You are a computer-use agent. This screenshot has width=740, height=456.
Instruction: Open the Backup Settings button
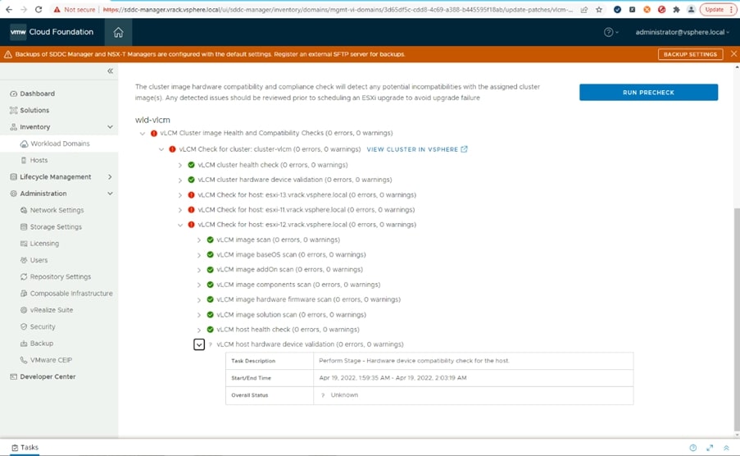[x=690, y=54]
